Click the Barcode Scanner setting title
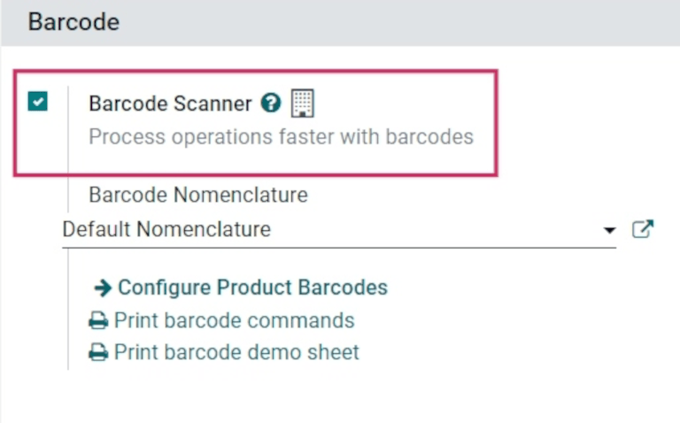 pos(170,104)
